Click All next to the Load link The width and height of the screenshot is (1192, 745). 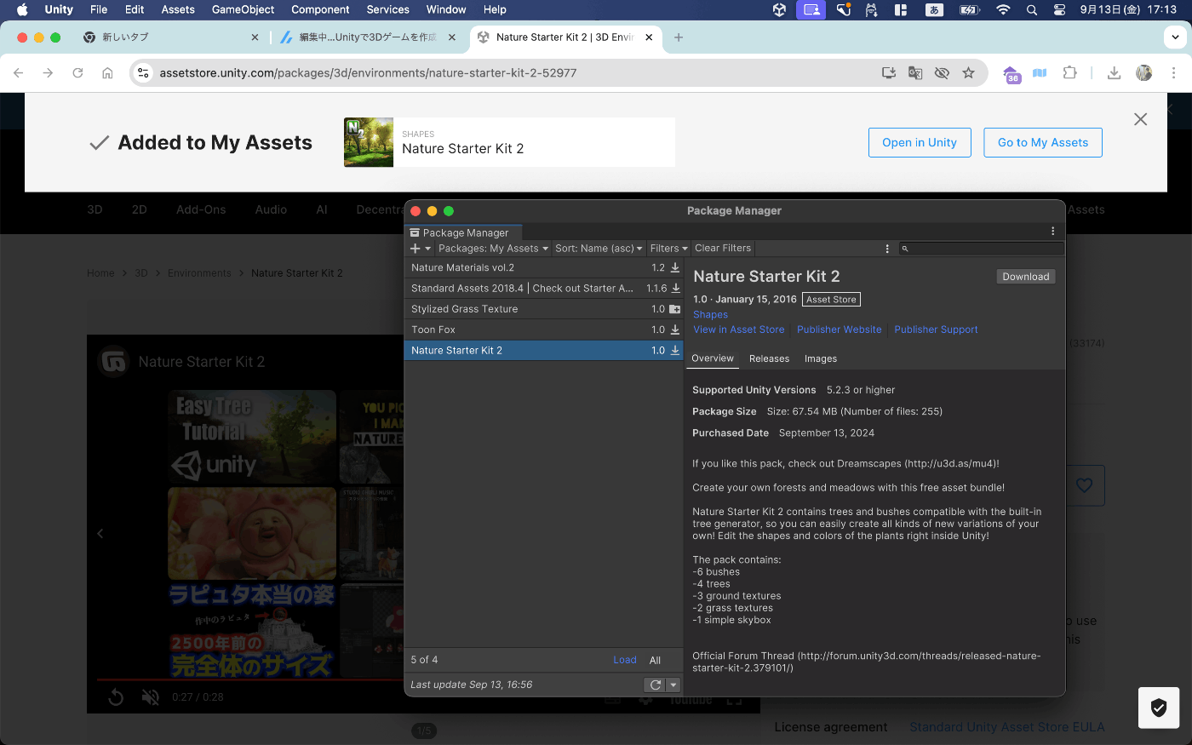[x=655, y=660]
